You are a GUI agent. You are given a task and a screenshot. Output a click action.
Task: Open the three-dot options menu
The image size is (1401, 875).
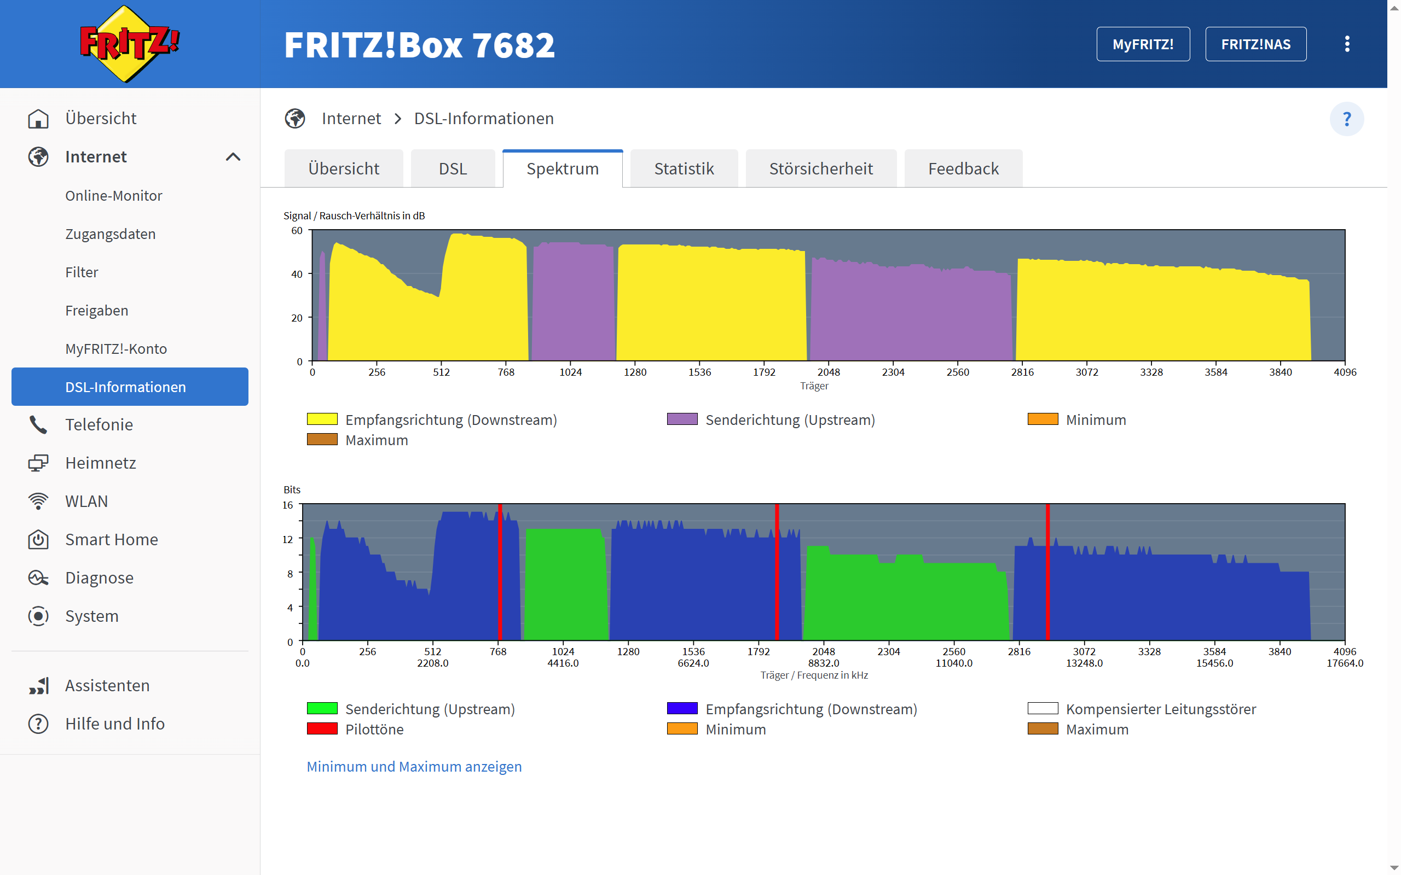click(1347, 44)
